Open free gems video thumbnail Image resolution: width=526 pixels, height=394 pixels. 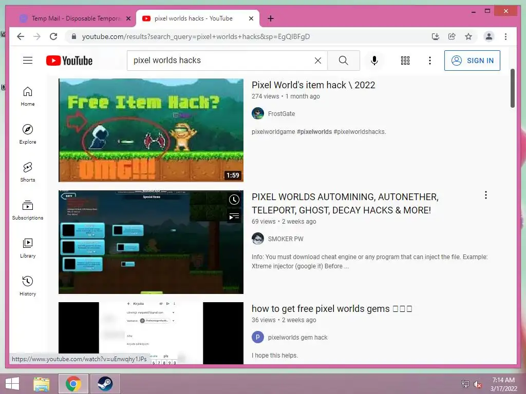pos(151,333)
